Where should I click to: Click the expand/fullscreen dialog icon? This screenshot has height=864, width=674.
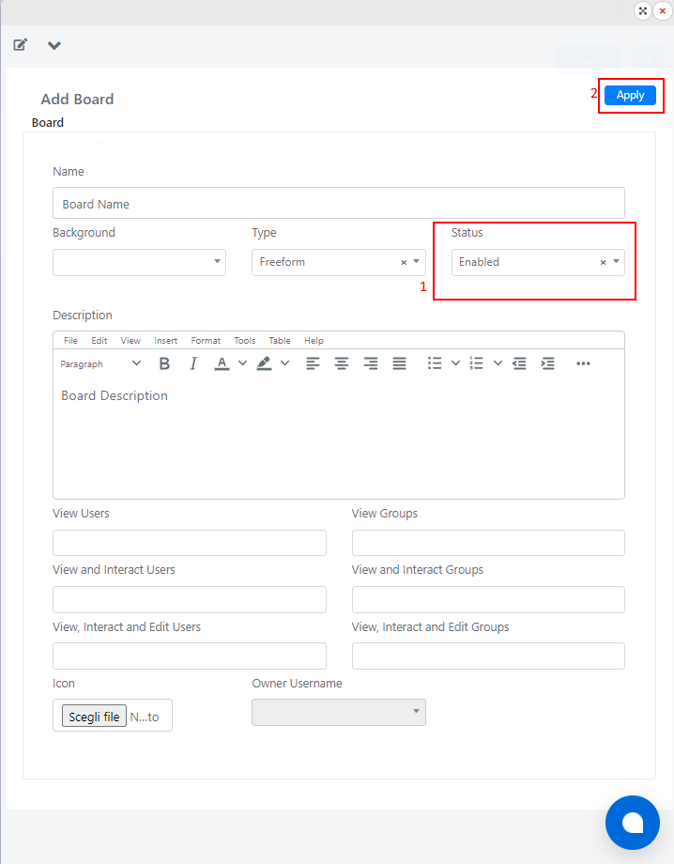pyautogui.click(x=643, y=10)
